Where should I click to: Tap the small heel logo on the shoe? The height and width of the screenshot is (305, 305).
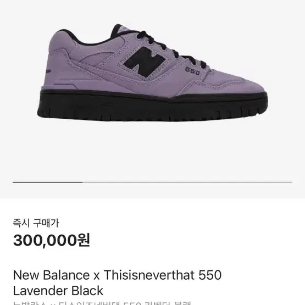coord(48,71)
